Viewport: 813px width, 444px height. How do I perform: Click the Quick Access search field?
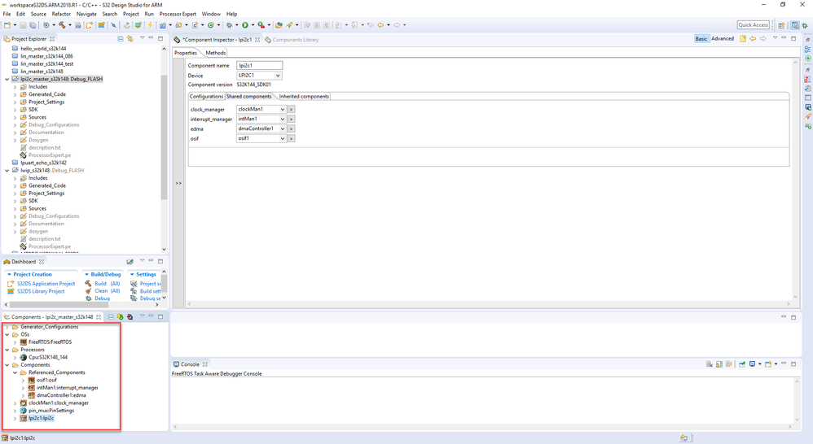(754, 25)
